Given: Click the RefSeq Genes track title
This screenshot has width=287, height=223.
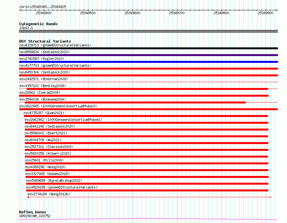Looking at the screenshot, I should pos(33,212).
